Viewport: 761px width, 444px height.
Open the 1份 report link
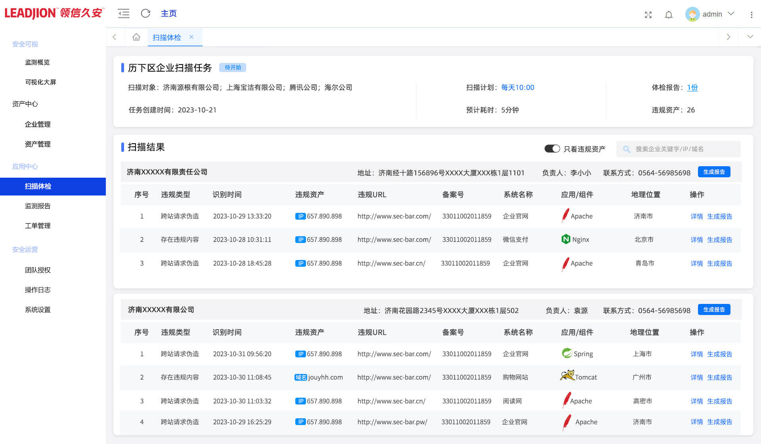692,87
